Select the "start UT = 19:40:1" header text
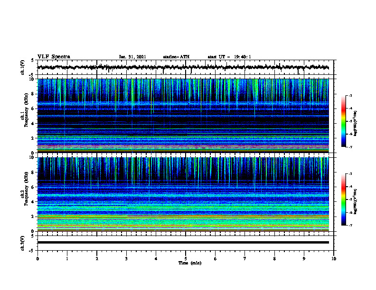 pyautogui.click(x=229, y=57)
